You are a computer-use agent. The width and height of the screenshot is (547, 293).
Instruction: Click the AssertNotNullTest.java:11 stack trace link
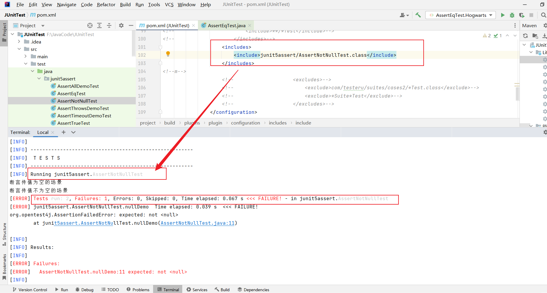point(197,223)
